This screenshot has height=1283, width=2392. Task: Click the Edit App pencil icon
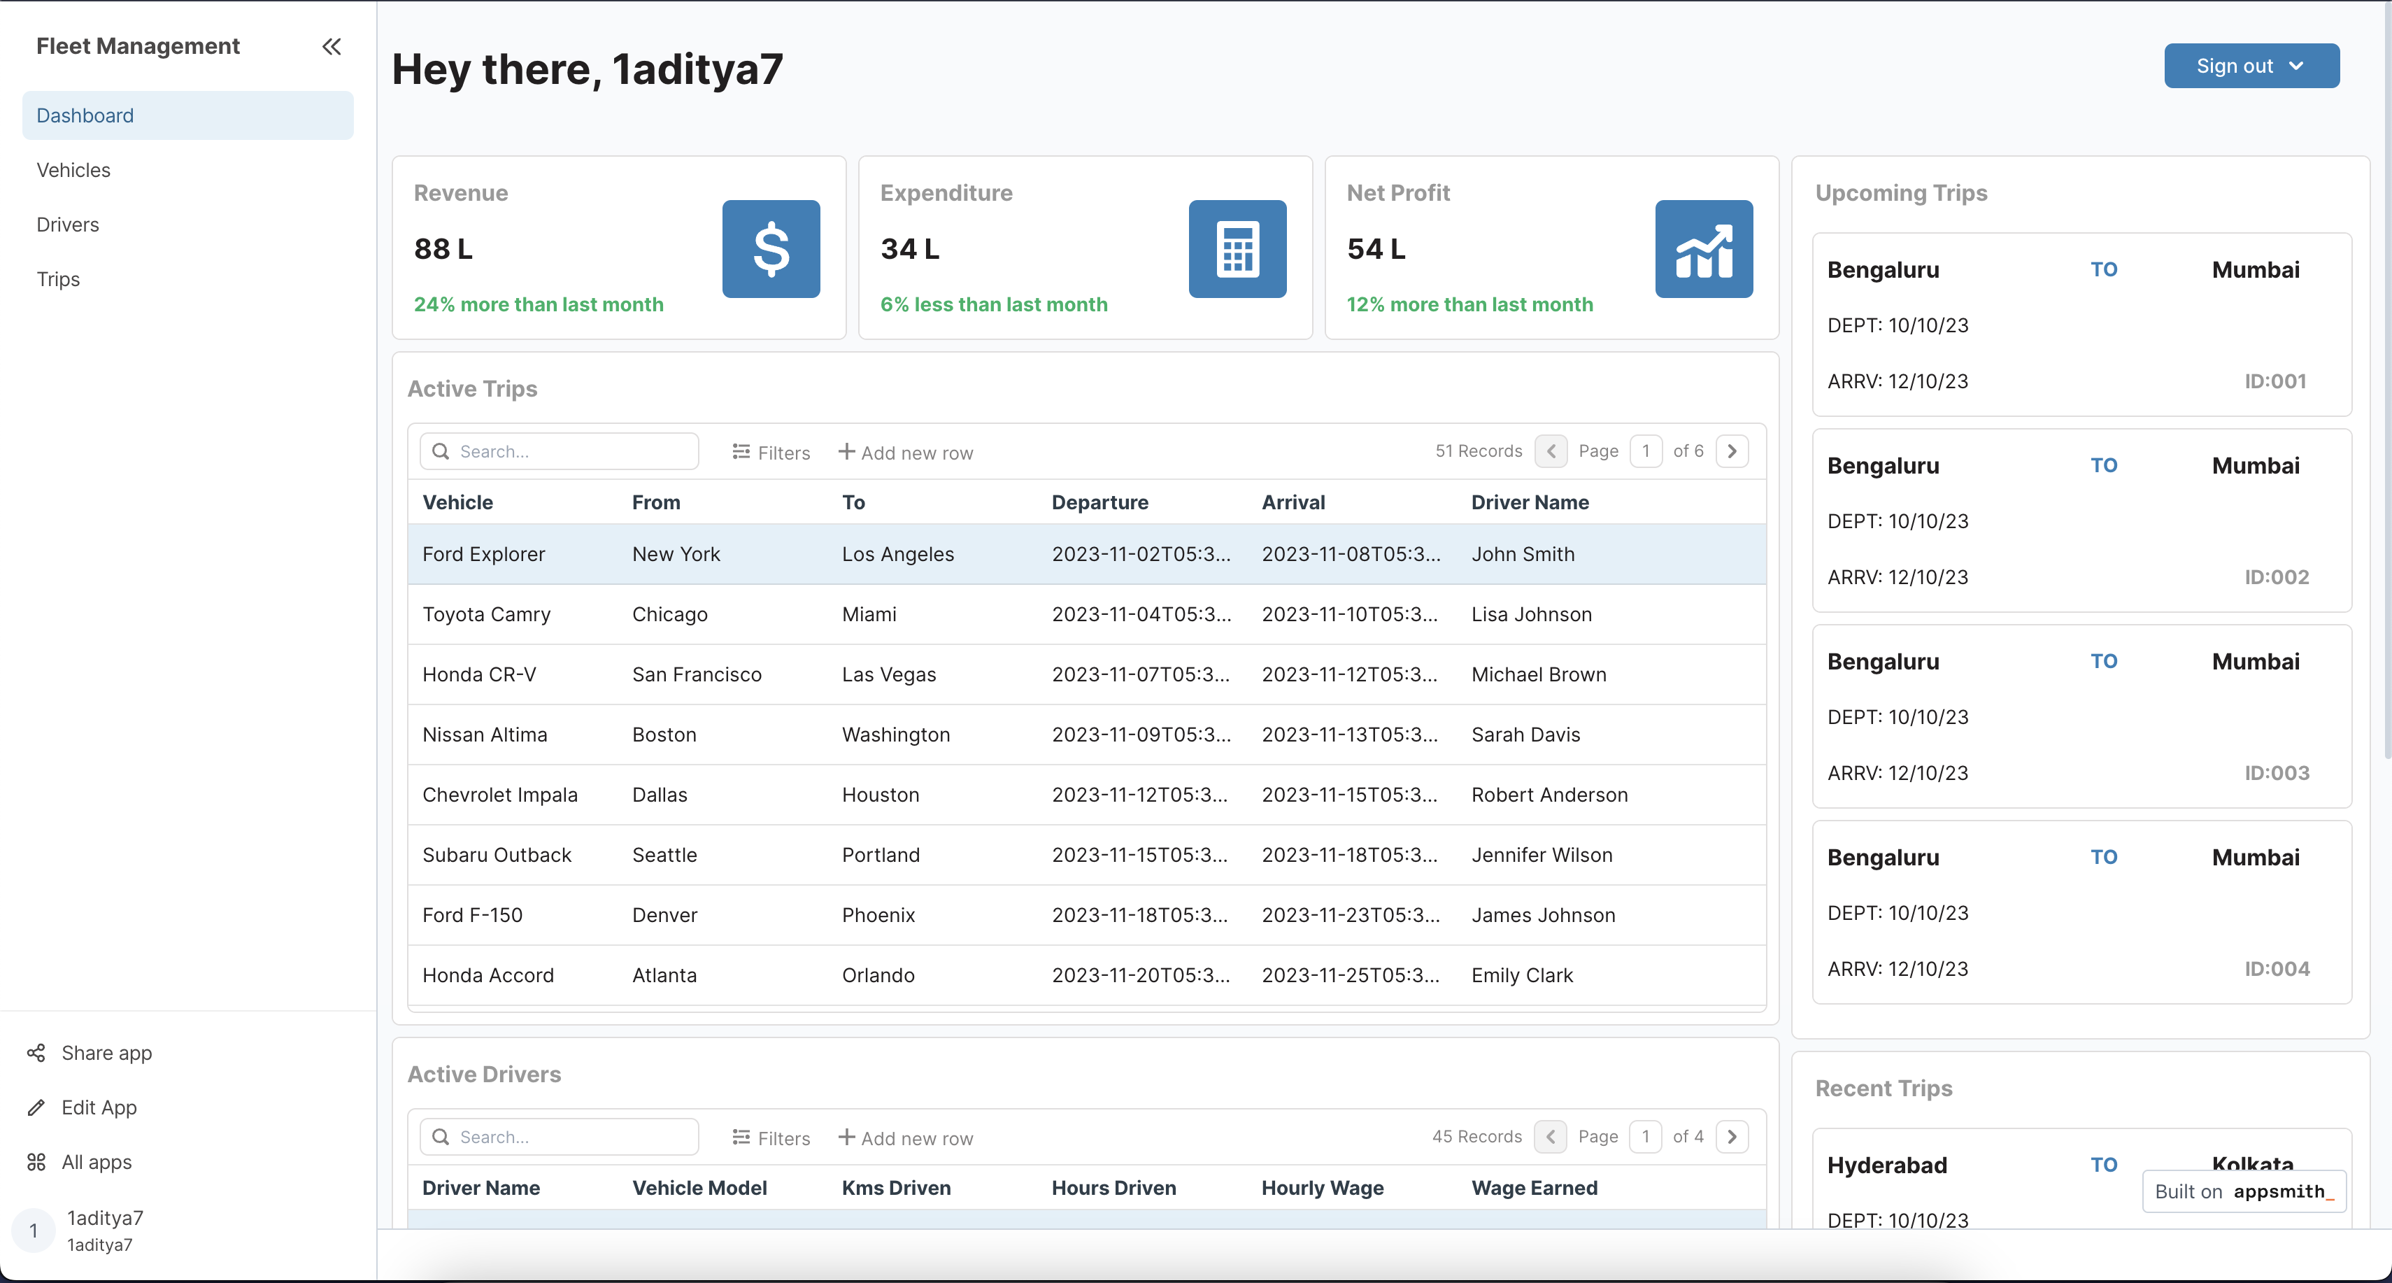[x=36, y=1107]
